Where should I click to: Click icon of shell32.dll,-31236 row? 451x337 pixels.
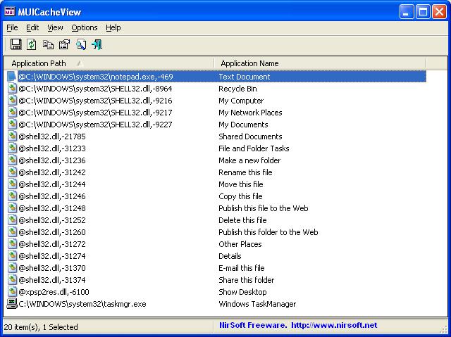pyautogui.click(x=12, y=160)
